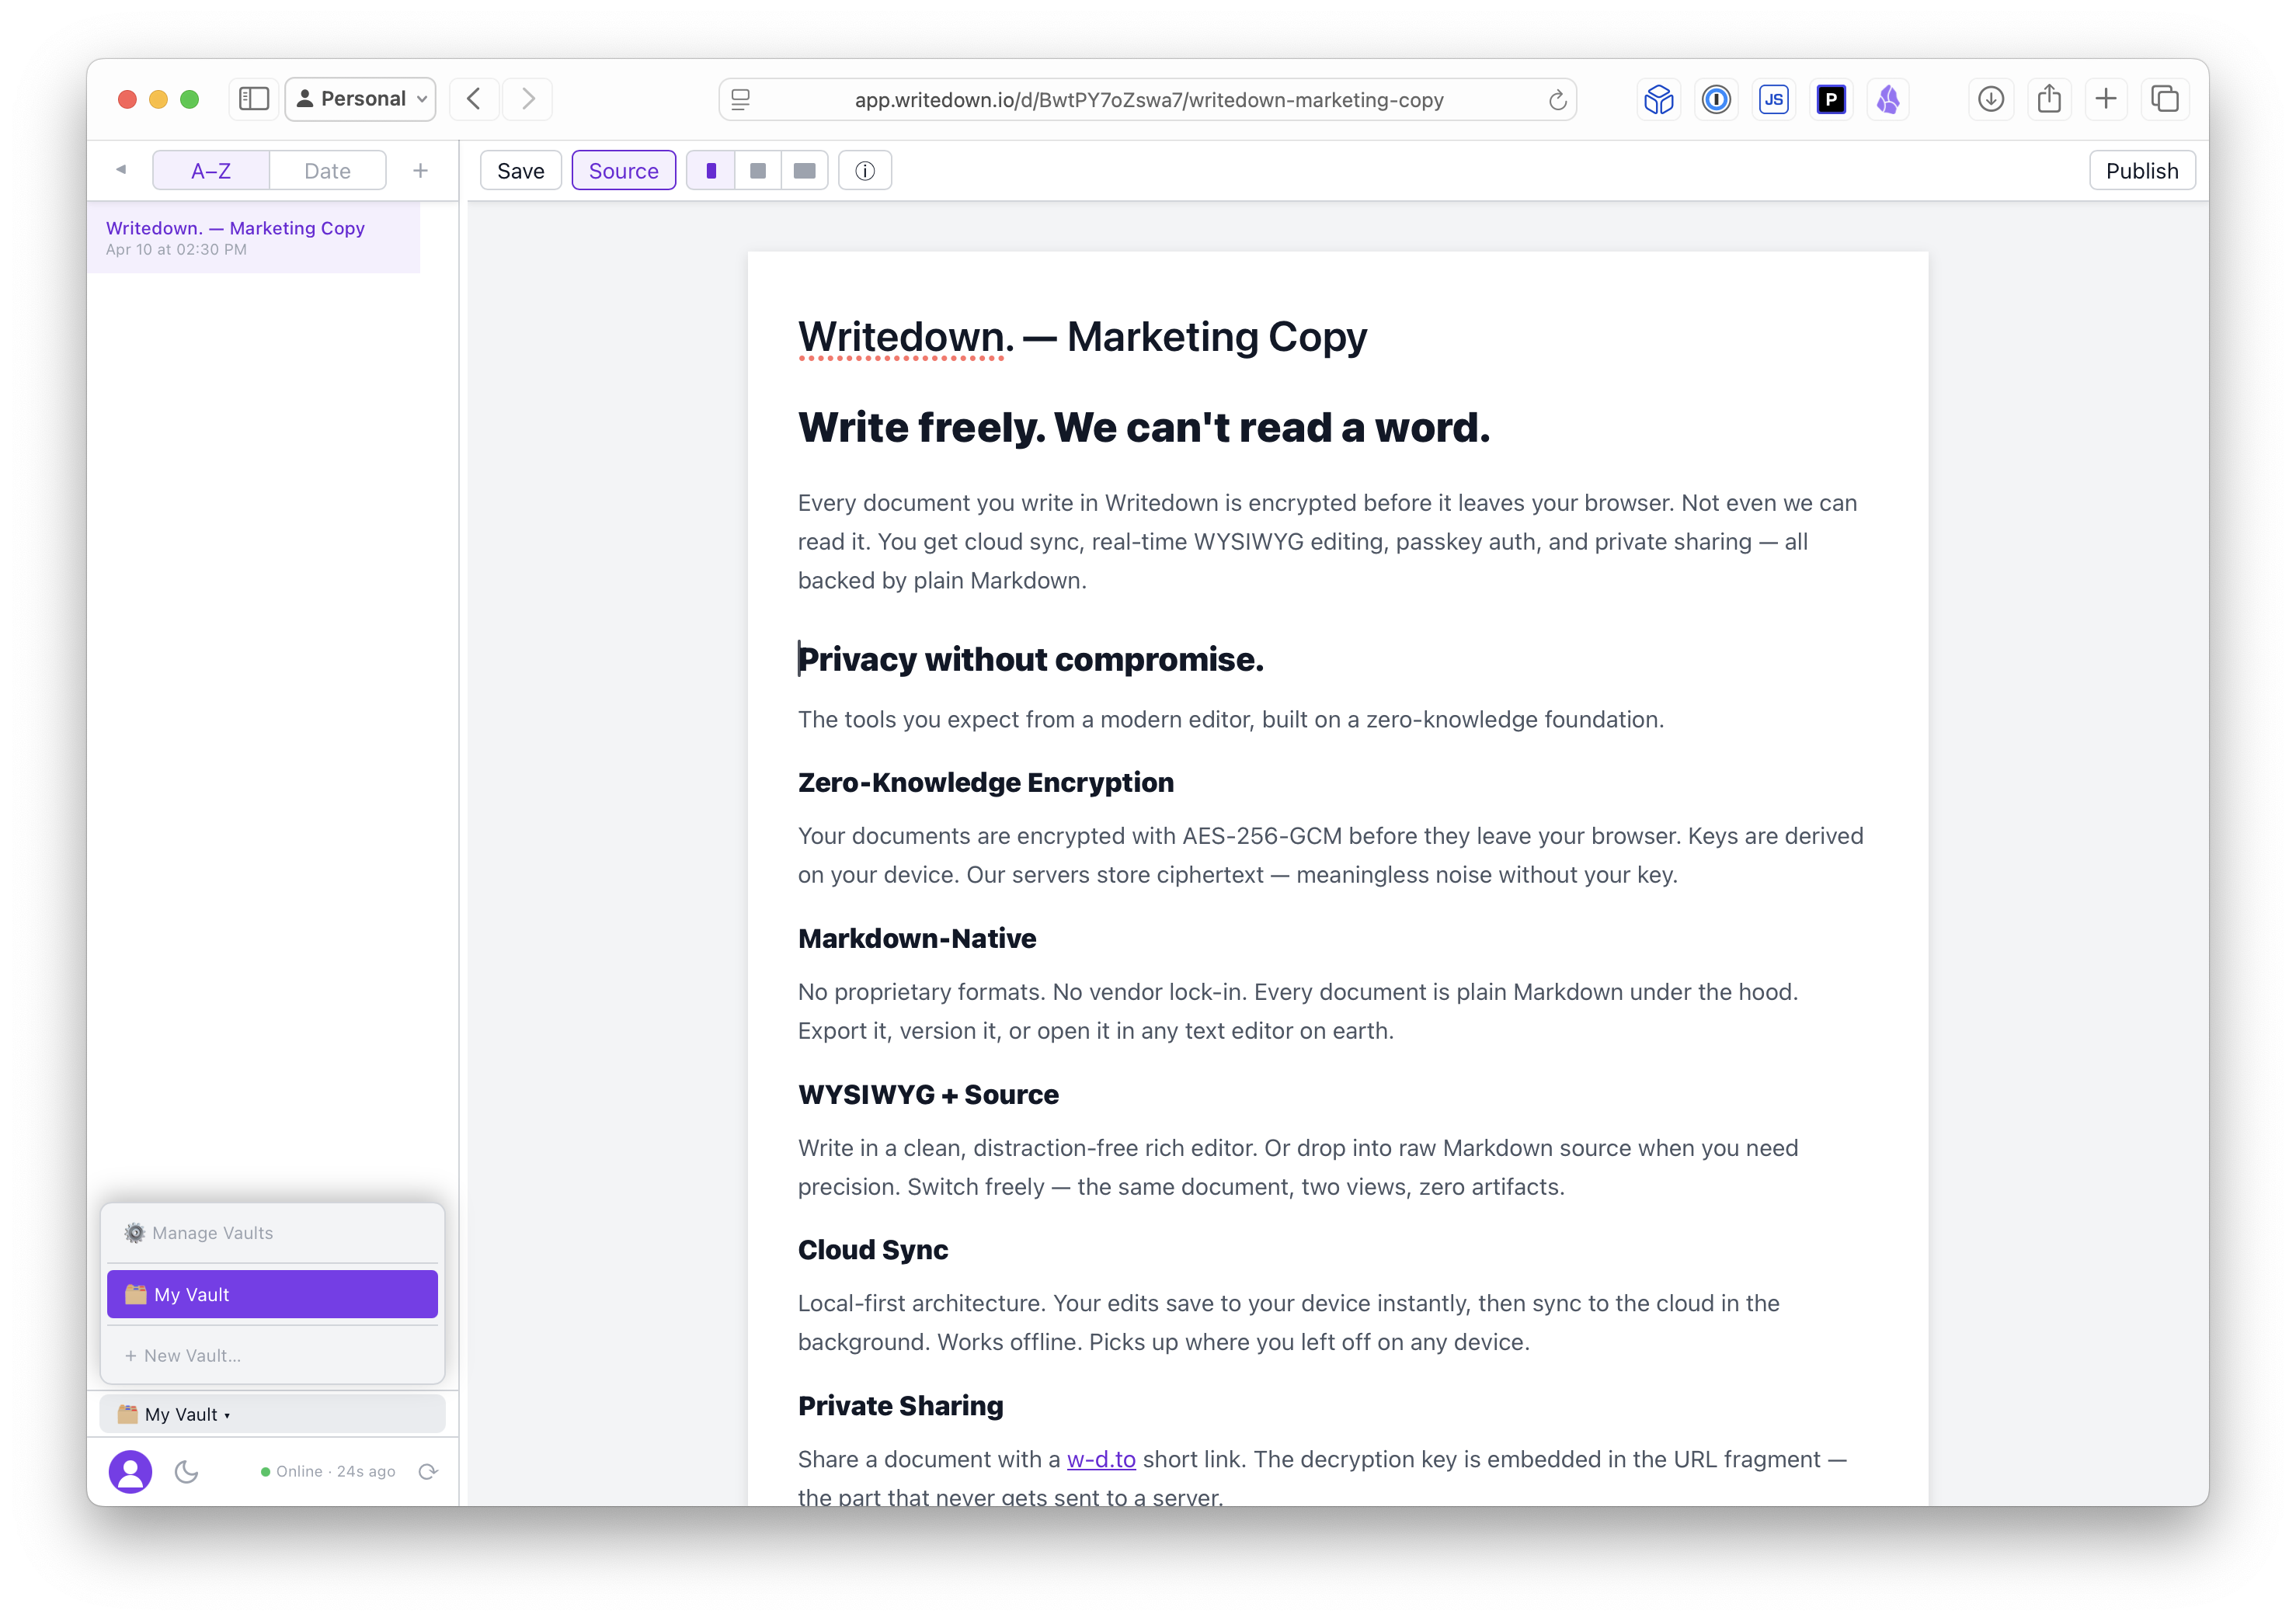2296x1621 pixels.
Task: Open the Personal profile dropdown
Action: [x=359, y=98]
